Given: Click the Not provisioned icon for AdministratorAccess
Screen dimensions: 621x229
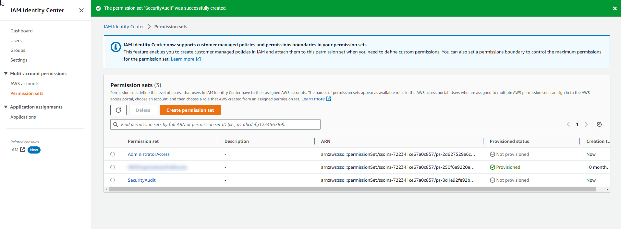Looking at the screenshot, I should (x=492, y=154).
